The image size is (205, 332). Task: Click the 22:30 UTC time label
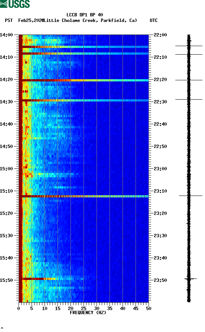click(x=160, y=101)
